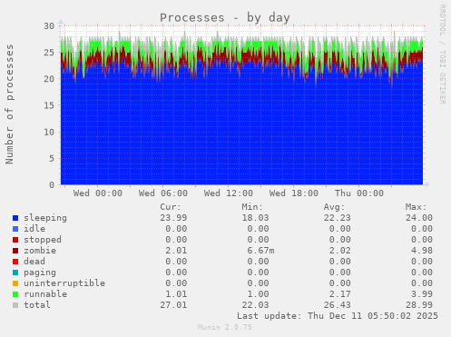
Task: Click the 'Thu 00:00' time axis label
Action: 359,193
